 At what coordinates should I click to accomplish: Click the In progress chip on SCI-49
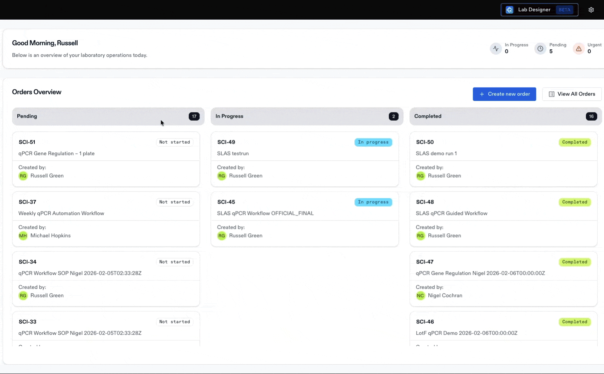[x=373, y=142]
